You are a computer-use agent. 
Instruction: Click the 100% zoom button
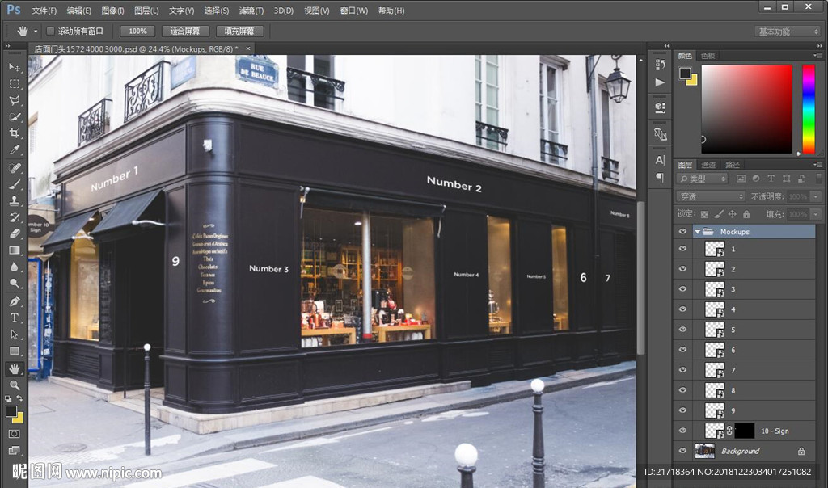[x=137, y=32]
